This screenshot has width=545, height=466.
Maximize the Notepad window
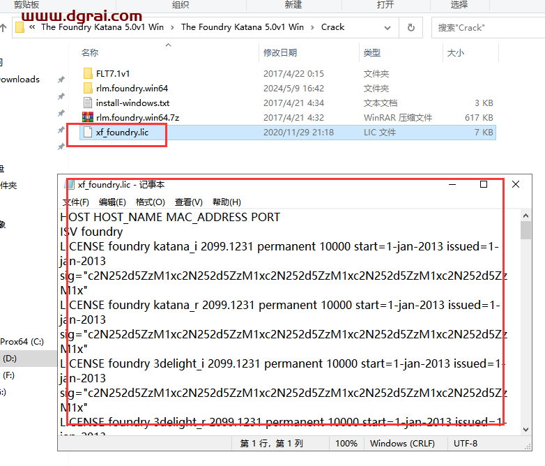484,184
